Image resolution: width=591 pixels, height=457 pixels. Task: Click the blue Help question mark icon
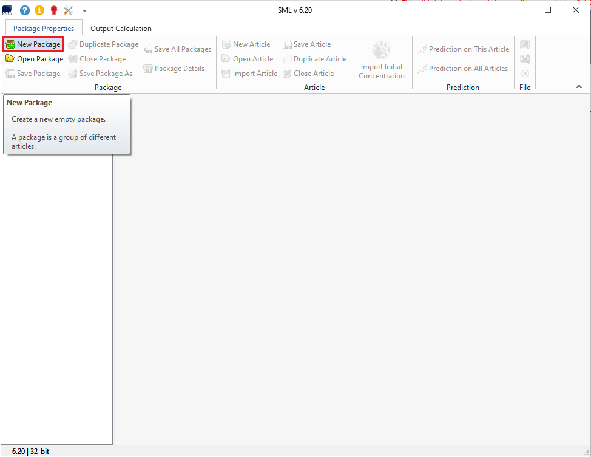(x=24, y=10)
